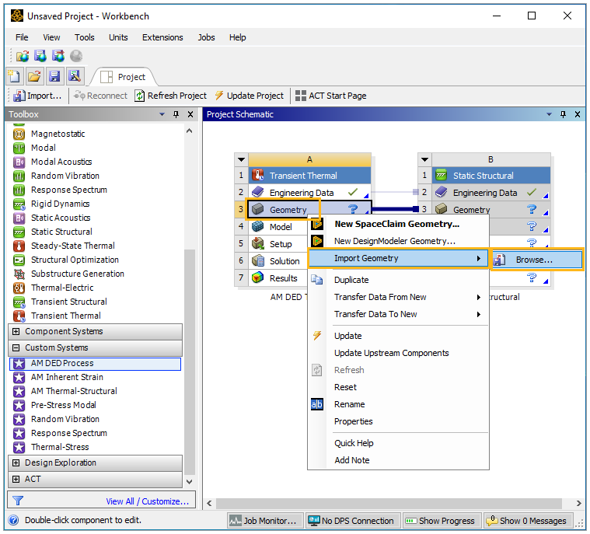Select the Rigid Dynamics icon
Viewport: 590px width, 534px height.
pyautogui.click(x=19, y=204)
